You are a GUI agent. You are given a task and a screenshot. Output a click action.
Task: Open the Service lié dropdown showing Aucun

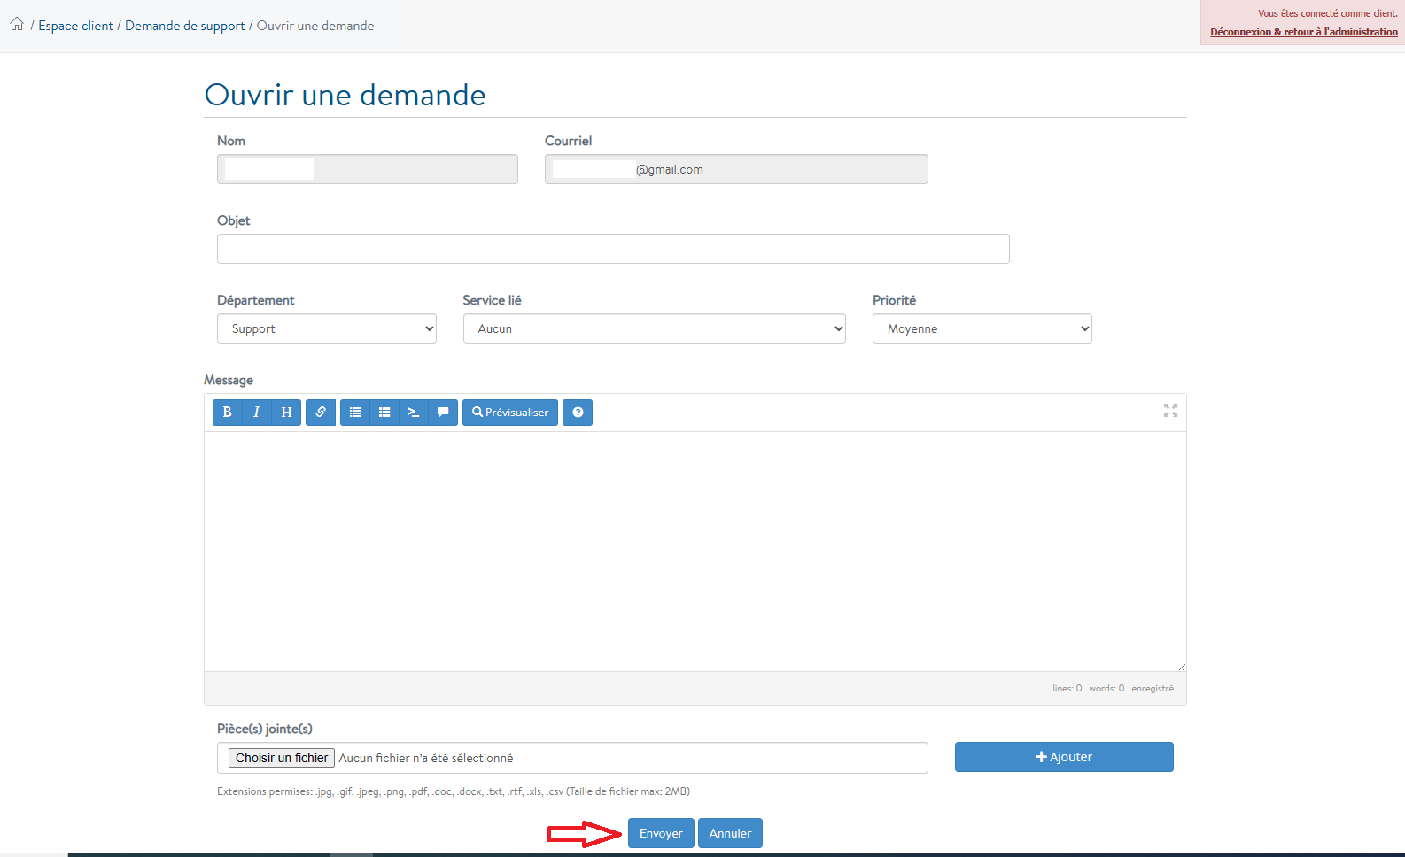pos(655,328)
